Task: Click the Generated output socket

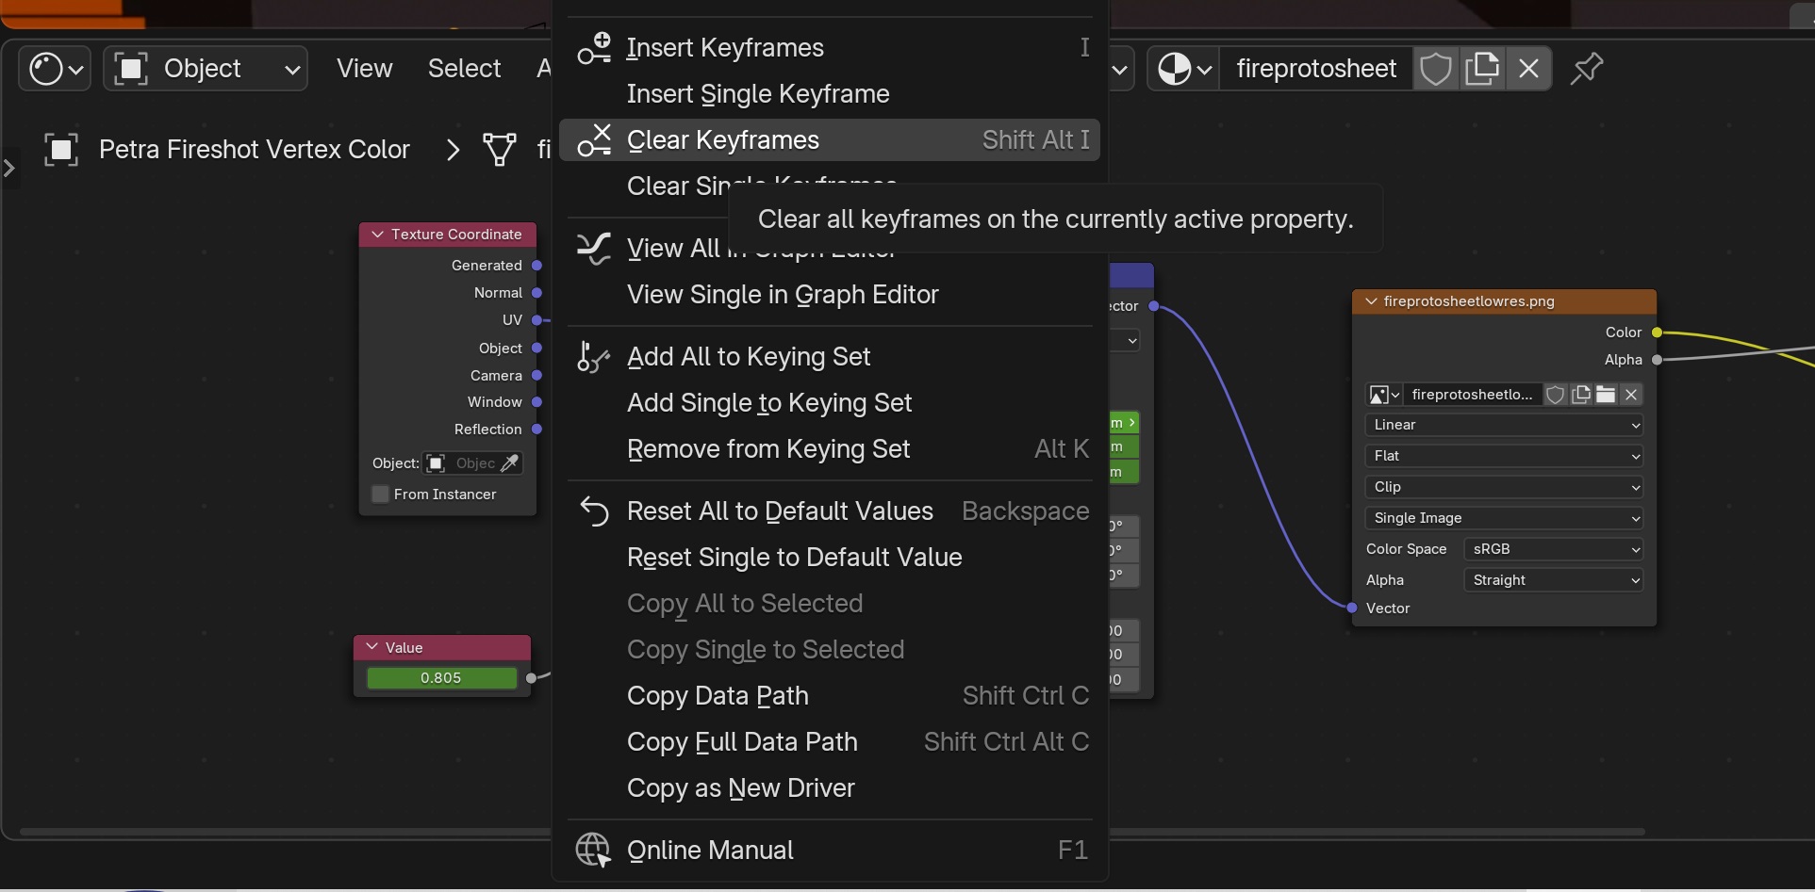Action: tap(536, 266)
